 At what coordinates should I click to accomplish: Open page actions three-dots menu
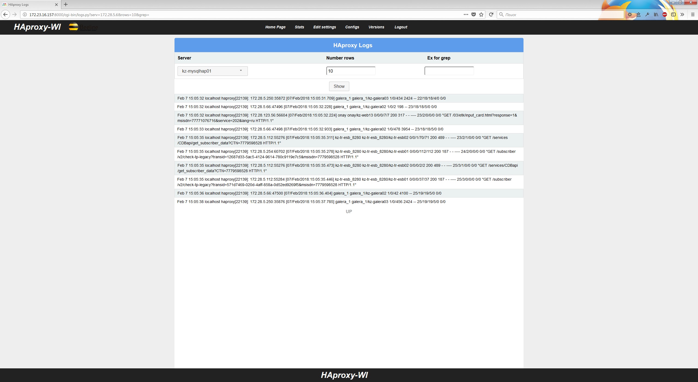(466, 14)
